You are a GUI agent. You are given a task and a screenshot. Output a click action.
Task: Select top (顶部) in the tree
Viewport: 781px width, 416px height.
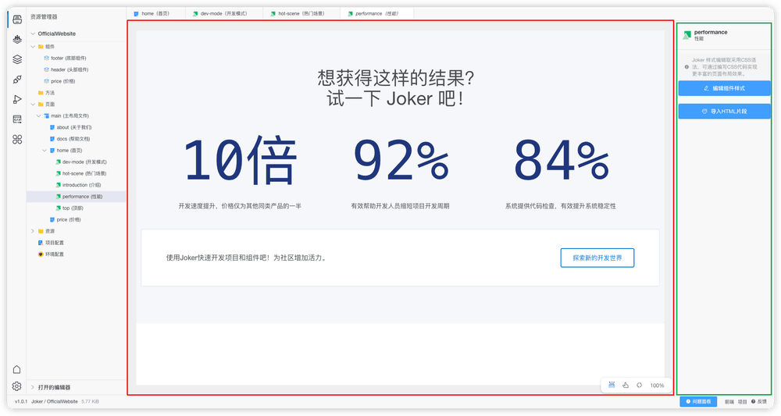point(73,208)
